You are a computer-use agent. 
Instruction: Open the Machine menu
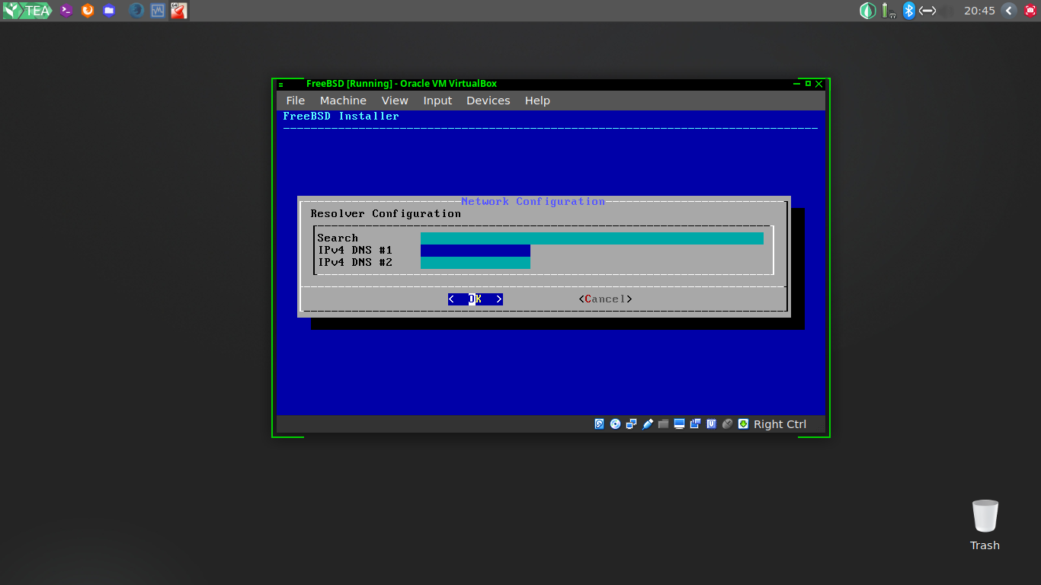tap(343, 101)
